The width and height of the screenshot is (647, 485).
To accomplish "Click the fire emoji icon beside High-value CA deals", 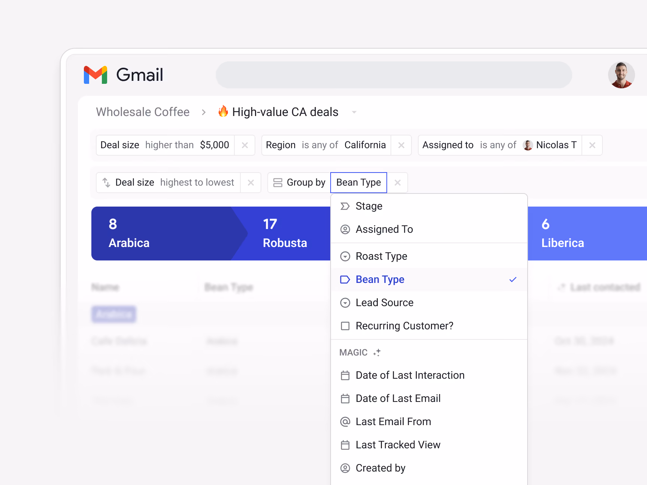I will (223, 111).
